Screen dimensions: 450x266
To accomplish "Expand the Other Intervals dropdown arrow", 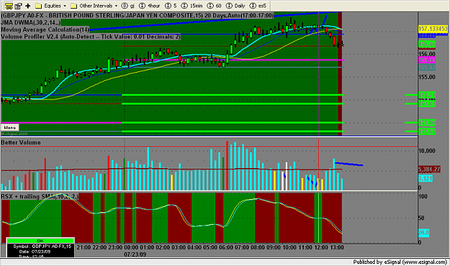I will (x=116, y=6).
